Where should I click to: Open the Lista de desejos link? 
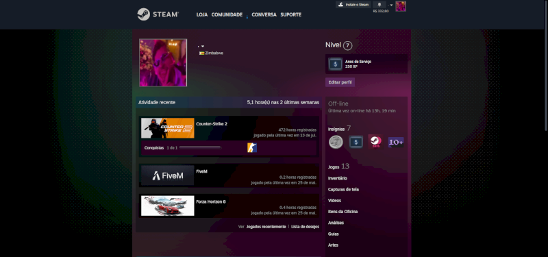[305, 227]
